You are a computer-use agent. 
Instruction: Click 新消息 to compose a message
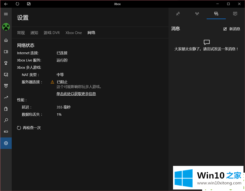coord(232,29)
